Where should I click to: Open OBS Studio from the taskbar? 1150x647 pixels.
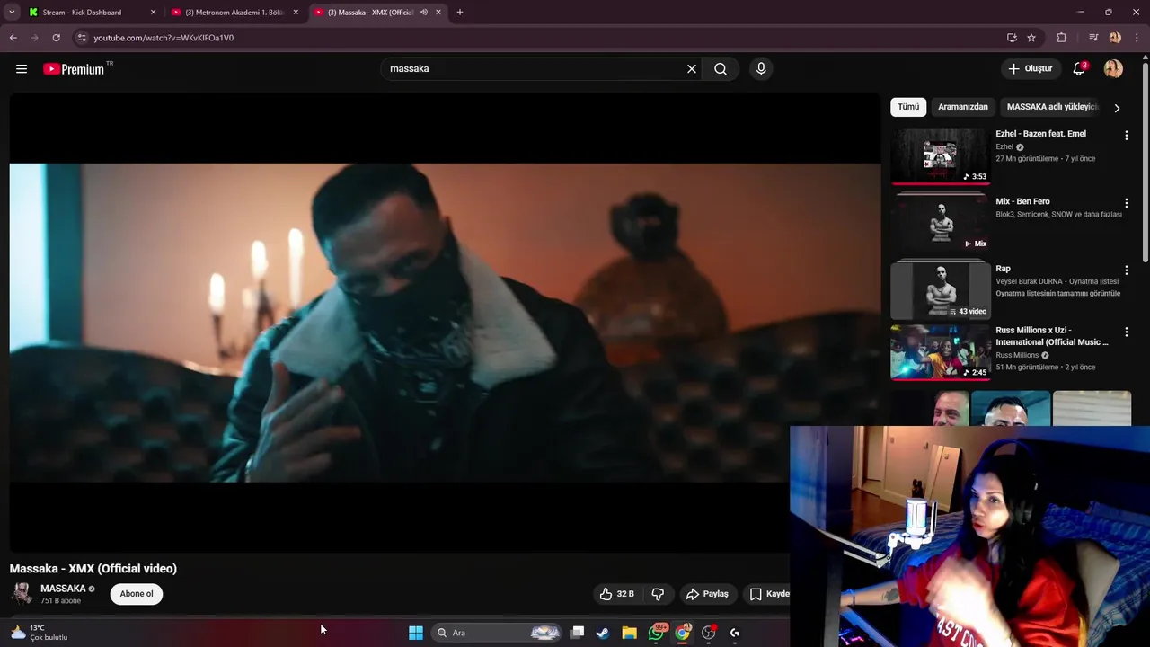(x=709, y=633)
